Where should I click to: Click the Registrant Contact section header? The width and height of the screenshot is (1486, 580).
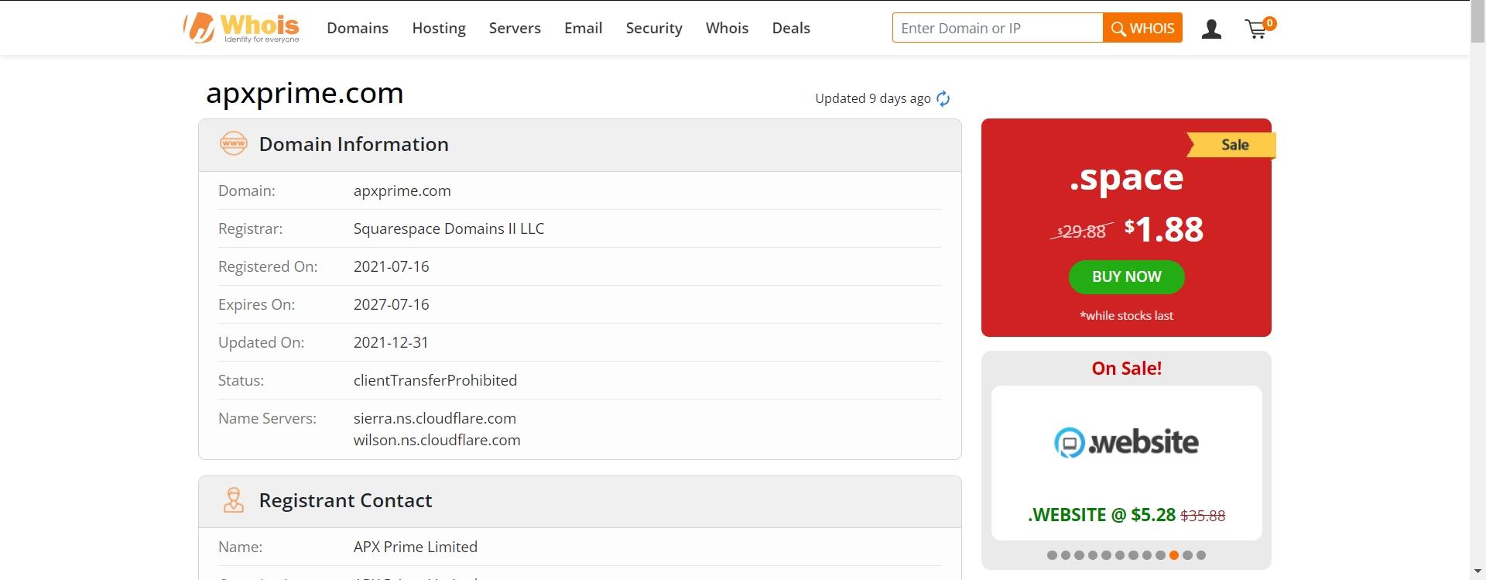pyautogui.click(x=580, y=501)
